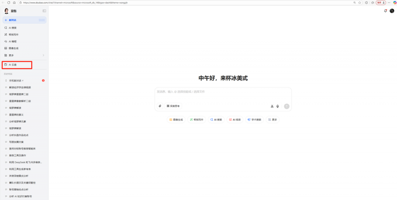The height and width of the screenshot is (200, 397).
Task: Click the red unread badge on 手机版对话
Action: 43,80
